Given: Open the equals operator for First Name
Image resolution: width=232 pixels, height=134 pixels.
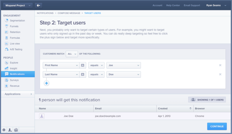Looking at the screenshot, I should (96, 65).
